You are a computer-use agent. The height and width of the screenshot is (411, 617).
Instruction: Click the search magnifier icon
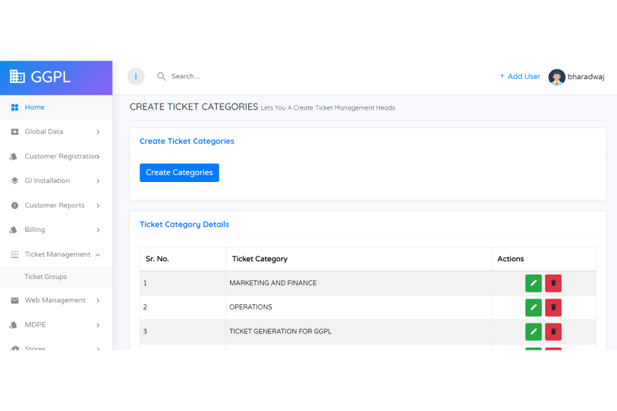(x=161, y=76)
